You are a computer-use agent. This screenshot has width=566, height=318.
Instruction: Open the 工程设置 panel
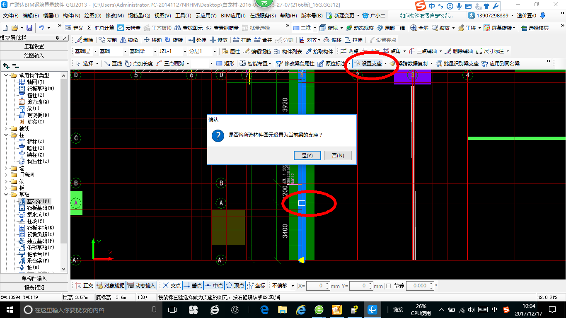(x=34, y=46)
